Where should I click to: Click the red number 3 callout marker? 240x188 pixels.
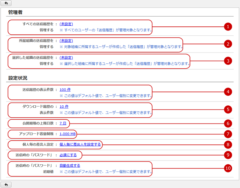[x=228, y=61]
